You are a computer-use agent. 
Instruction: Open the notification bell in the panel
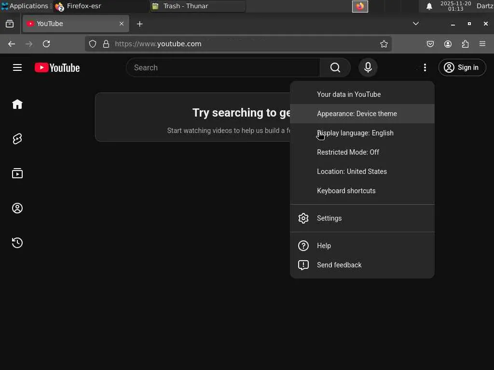click(x=429, y=6)
